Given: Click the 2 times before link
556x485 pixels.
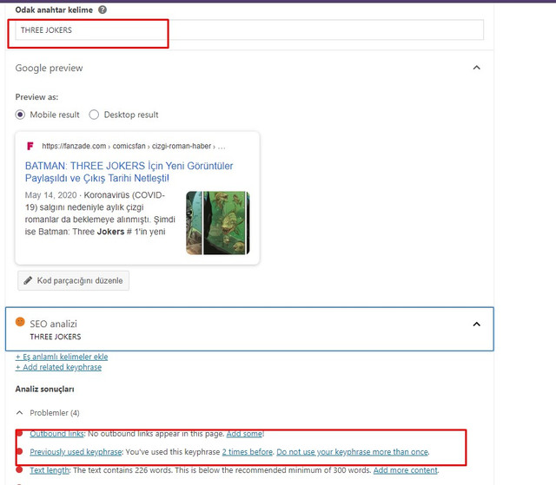Looking at the screenshot, I should pos(248,452).
